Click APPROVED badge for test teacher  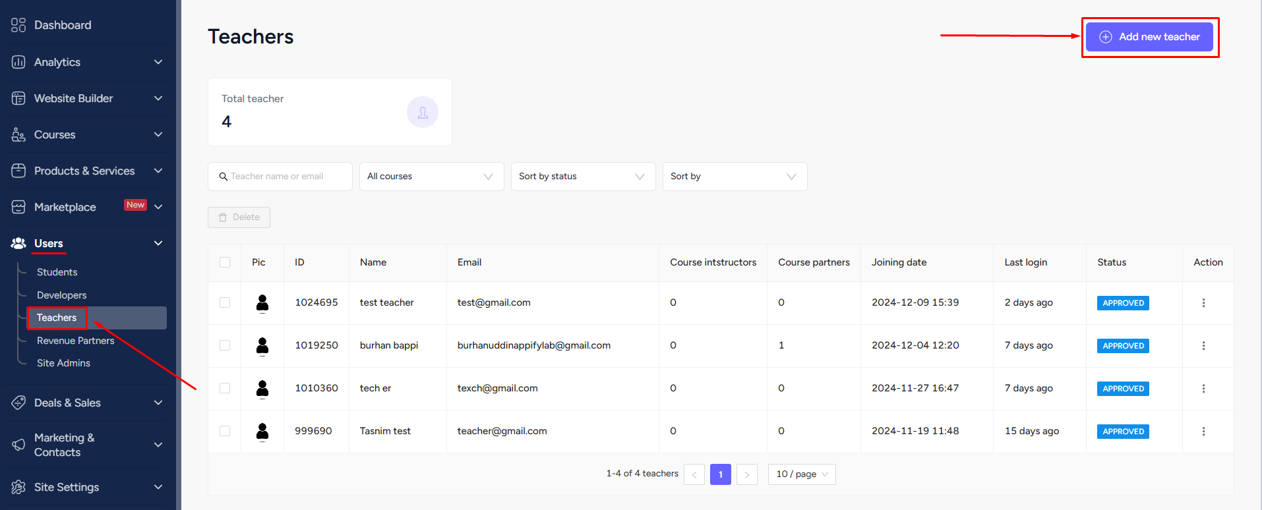point(1123,303)
